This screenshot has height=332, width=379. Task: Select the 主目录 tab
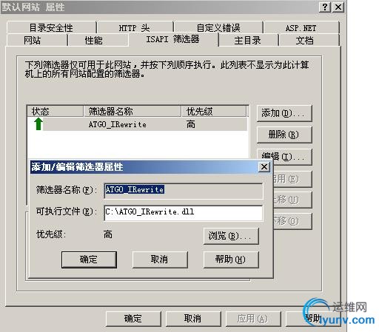tap(248, 40)
